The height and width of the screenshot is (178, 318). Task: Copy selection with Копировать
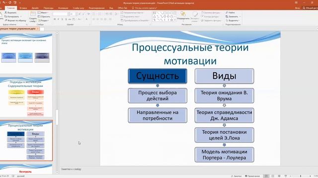click(x=12, y=16)
